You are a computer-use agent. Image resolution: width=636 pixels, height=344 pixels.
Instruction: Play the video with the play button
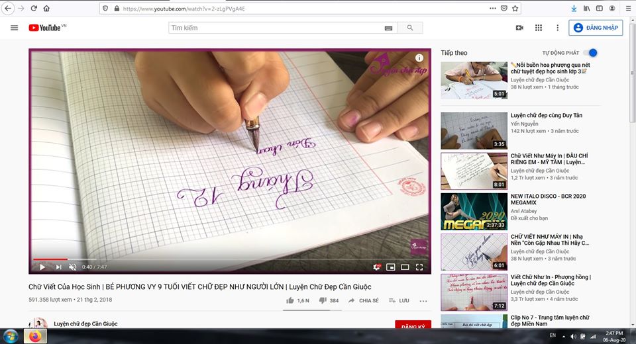[42, 267]
